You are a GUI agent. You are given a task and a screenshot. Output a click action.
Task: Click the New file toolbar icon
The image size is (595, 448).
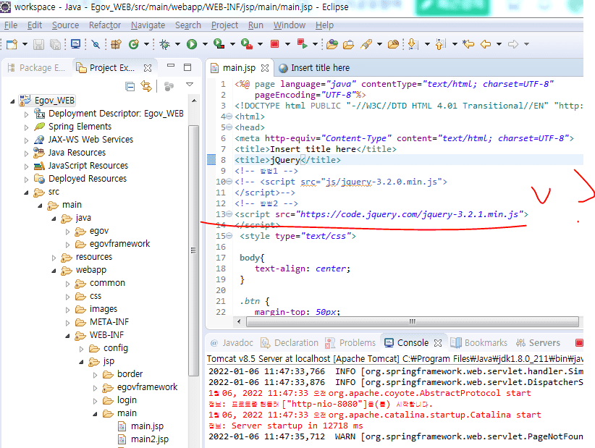(x=12, y=44)
